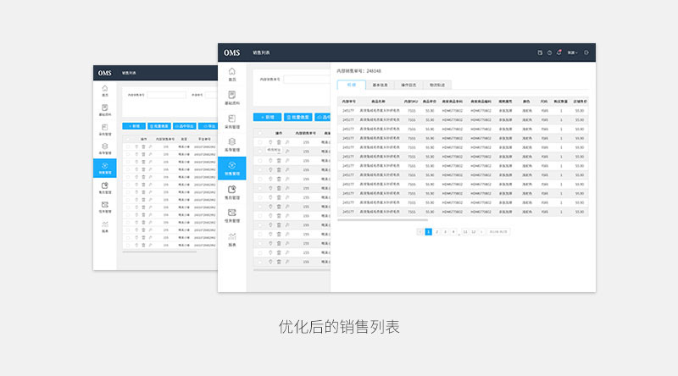
Task: Open the envelope-icon module in front window sidebar
Action: click(x=232, y=216)
